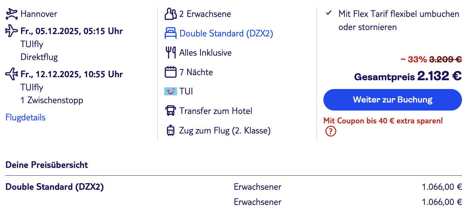Viewport: 467px width, 209px height.
Task: Click the TUI logo icon
Action: tap(171, 91)
